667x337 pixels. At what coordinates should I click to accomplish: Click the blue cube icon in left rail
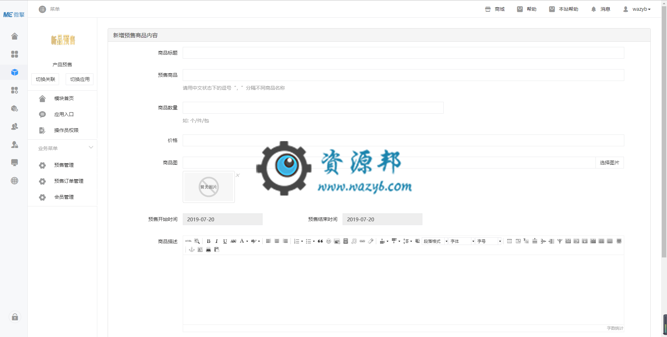point(15,72)
